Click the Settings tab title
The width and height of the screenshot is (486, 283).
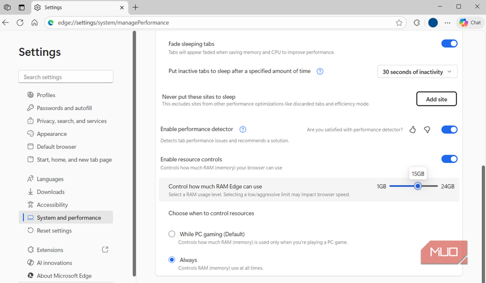(53, 8)
